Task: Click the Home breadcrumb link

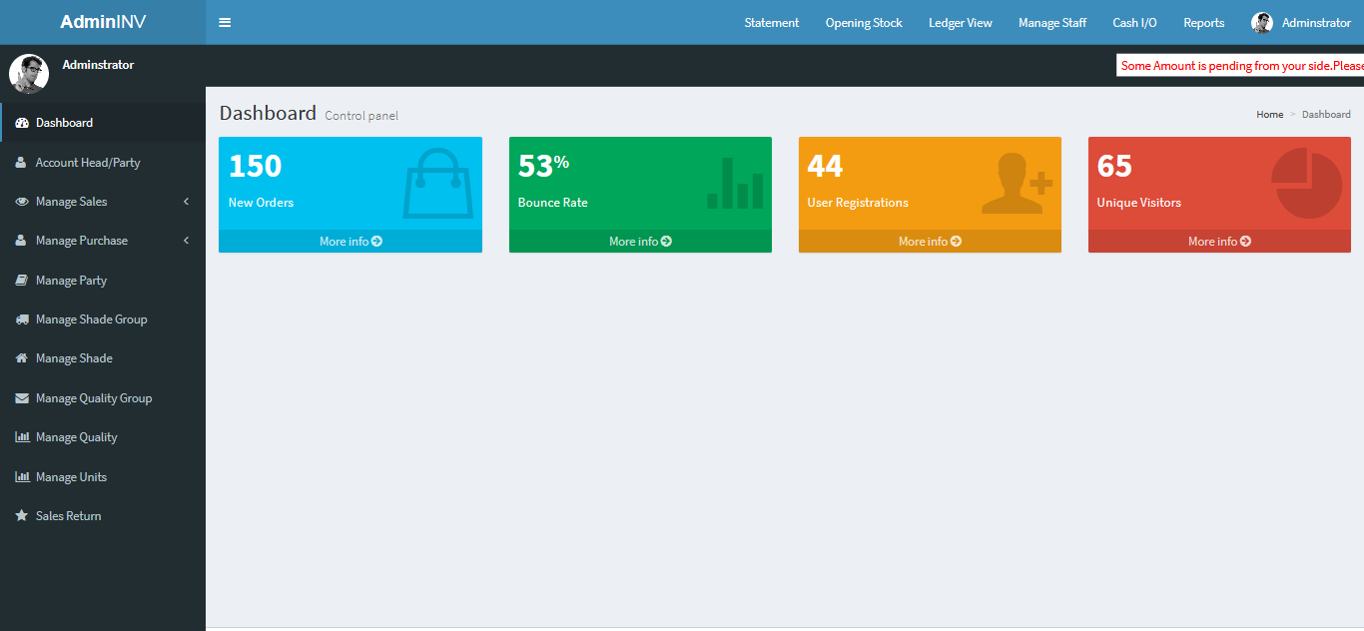Action: (x=1269, y=115)
